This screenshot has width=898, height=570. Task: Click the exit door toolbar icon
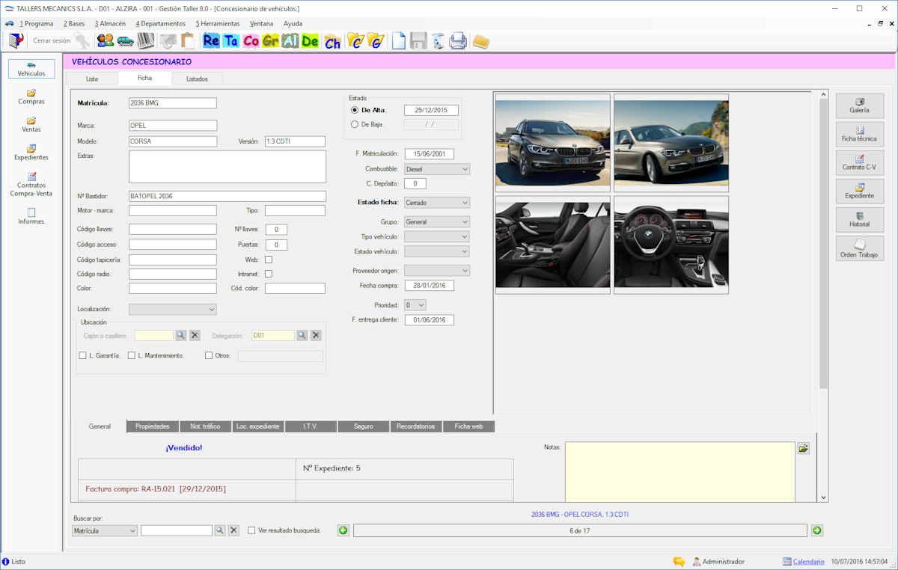click(x=16, y=40)
